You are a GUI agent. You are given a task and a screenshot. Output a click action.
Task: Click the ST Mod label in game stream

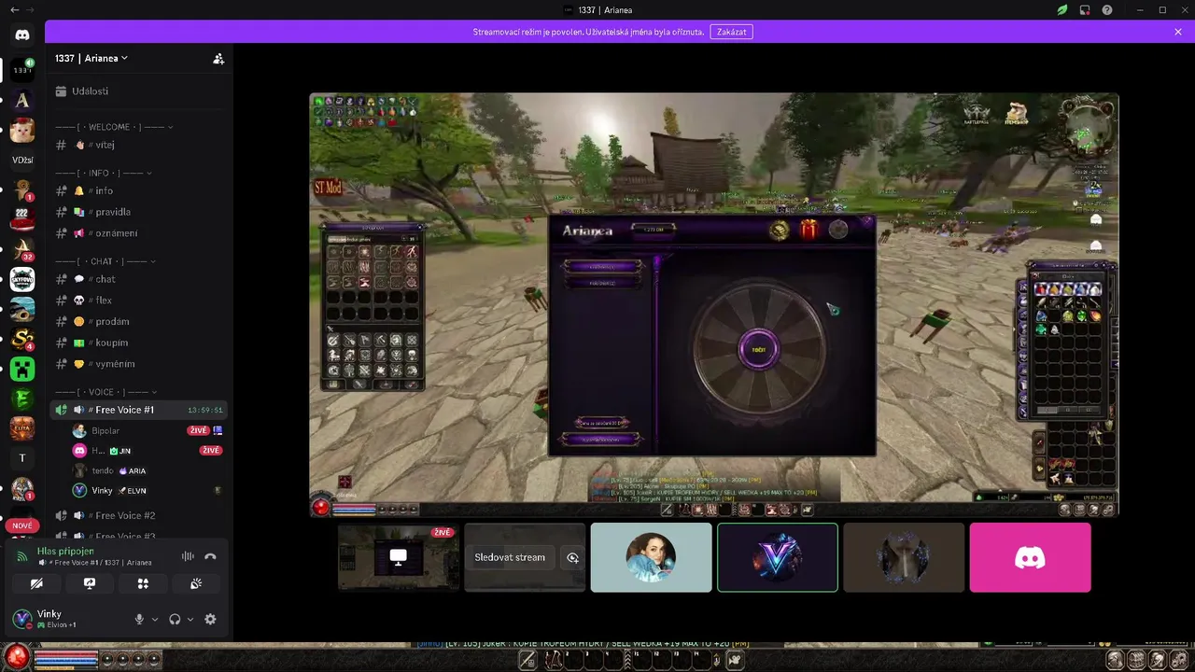click(x=328, y=189)
